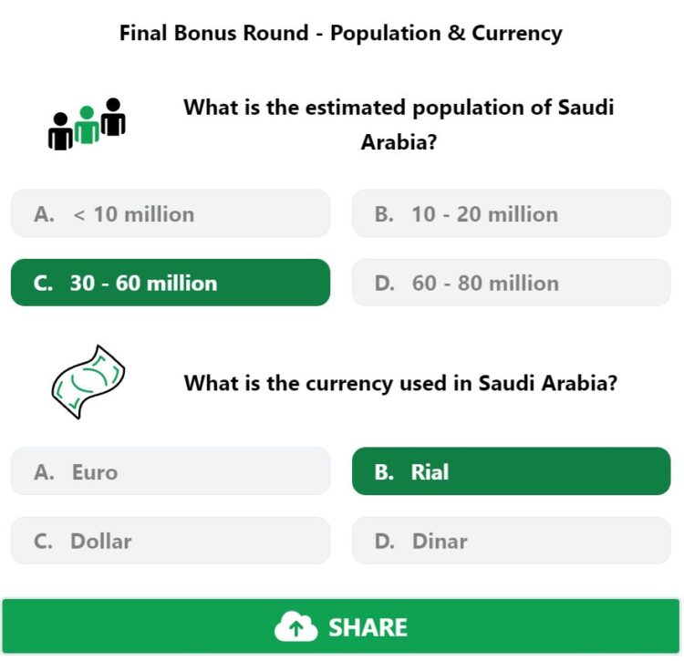
Task: Choose the highlighted C. 30 - 60 million option
Action: 171,283
